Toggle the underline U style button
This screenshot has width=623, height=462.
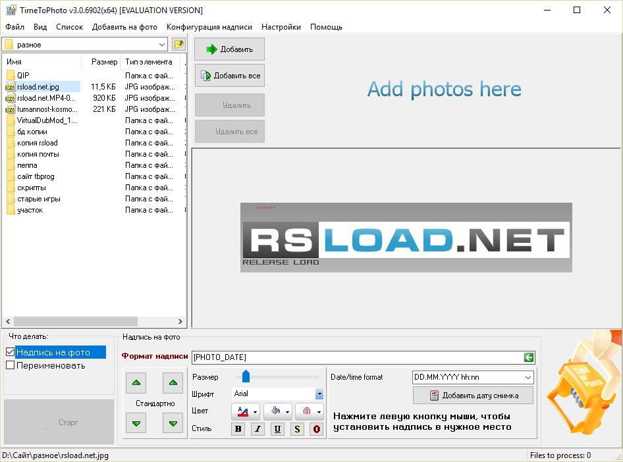click(277, 429)
